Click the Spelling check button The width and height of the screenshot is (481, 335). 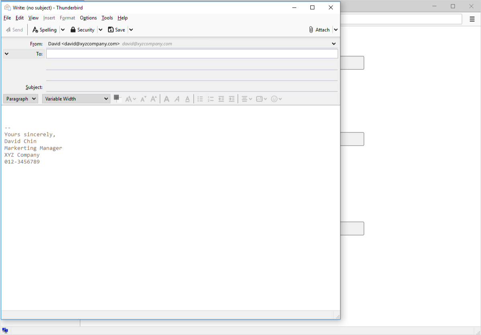(45, 30)
